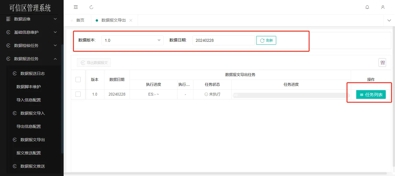Open the 数据版本 dropdown
Image resolution: width=395 pixels, height=176 pixels.
click(132, 40)
